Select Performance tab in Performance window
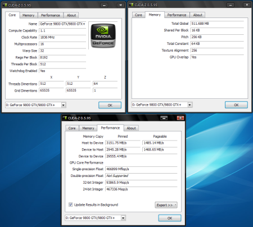 coord(110,128)
